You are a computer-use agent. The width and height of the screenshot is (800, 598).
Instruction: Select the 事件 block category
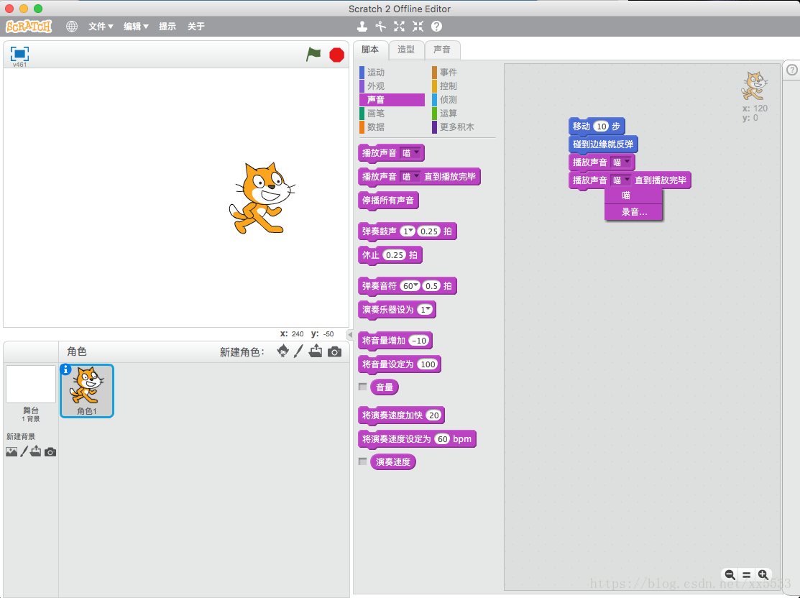coord(464,73)
